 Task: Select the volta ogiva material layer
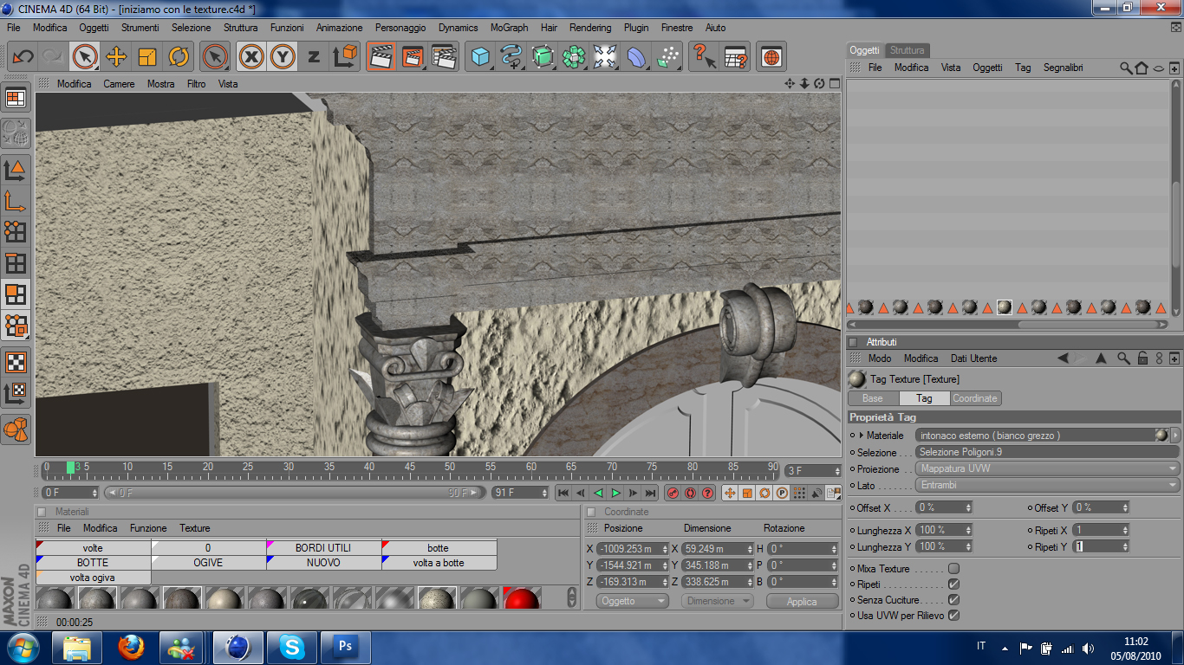(94, 578)
